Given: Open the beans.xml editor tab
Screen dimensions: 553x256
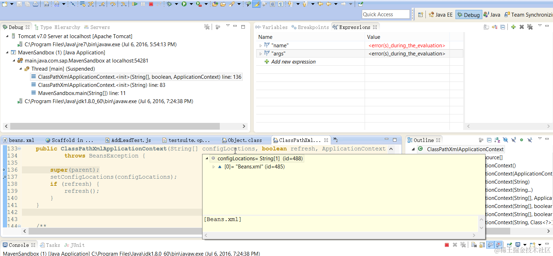Looking at the screenshot, I should pyautogui.click(x=18, y=140).
